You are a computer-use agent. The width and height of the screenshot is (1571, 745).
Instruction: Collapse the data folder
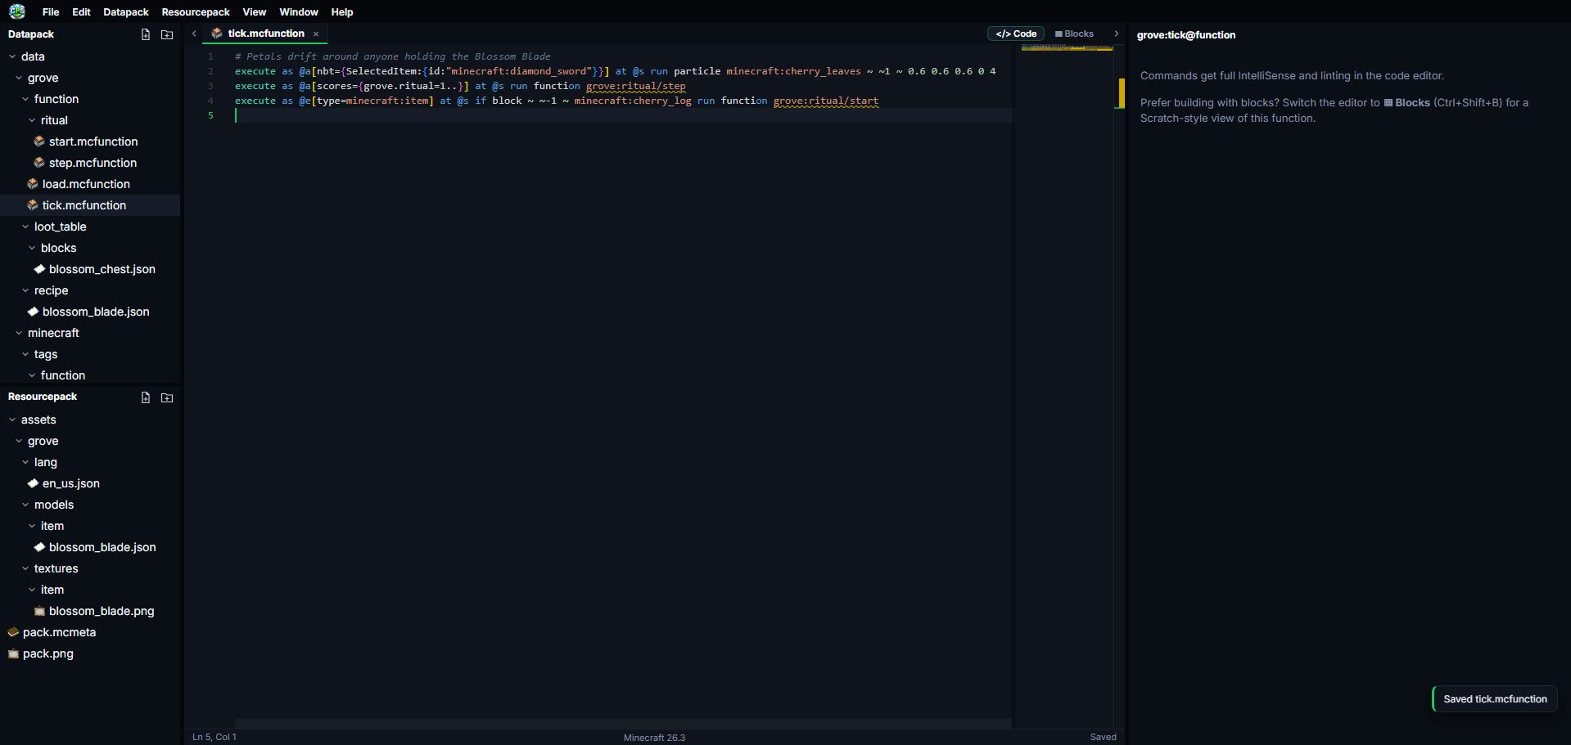click(x=12, y=56)
